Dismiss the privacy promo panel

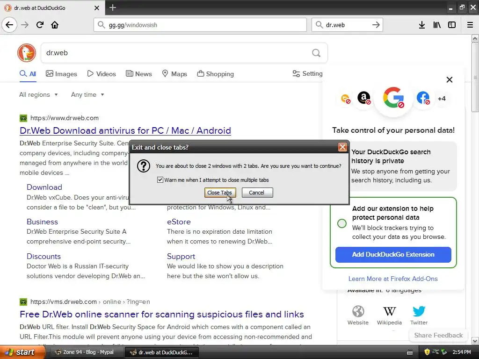(450, 79)
